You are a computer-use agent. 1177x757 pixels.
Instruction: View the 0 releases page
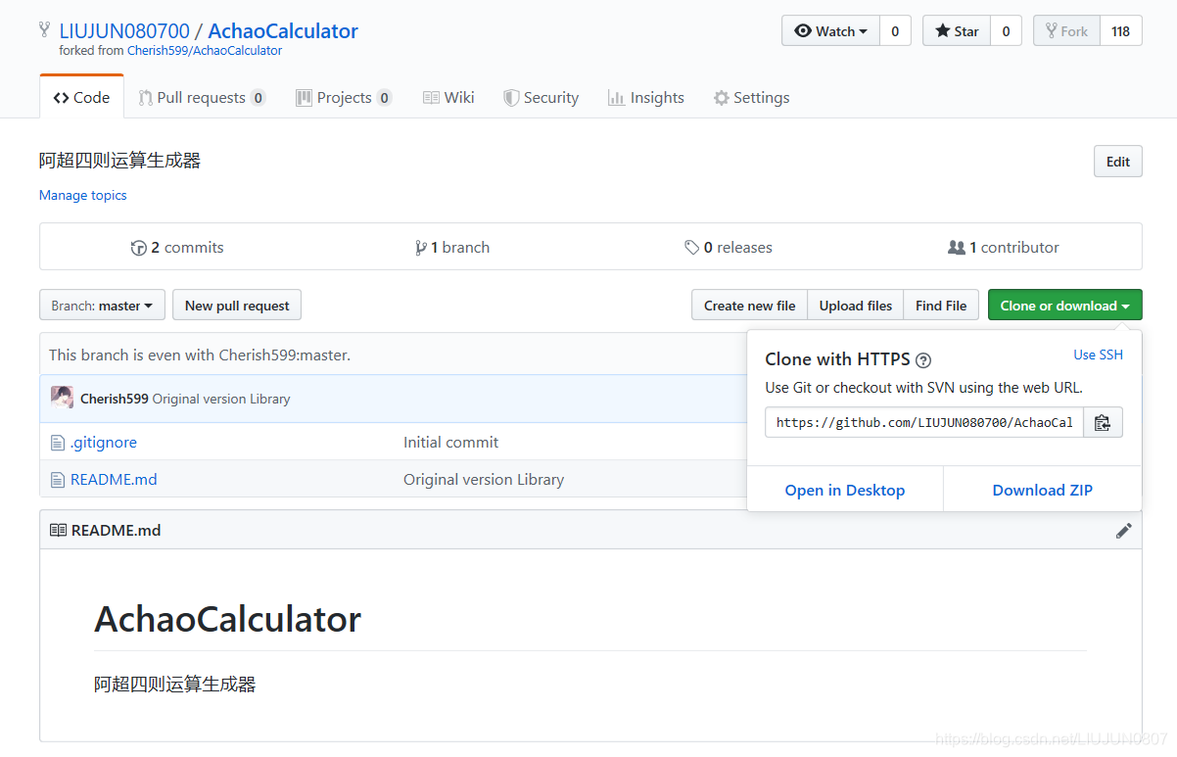pyautogui.click(x=729, y=247)
